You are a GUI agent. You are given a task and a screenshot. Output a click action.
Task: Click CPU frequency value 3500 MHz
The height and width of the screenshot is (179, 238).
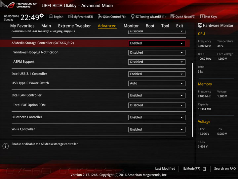pyautogui.click(x=204, y=46)
